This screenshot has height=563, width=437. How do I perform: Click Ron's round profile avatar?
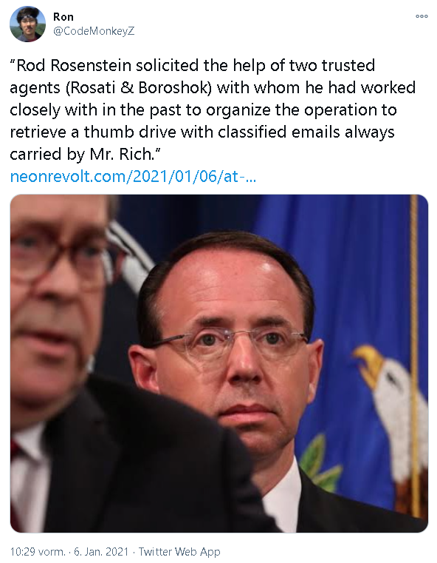point(27,24)
